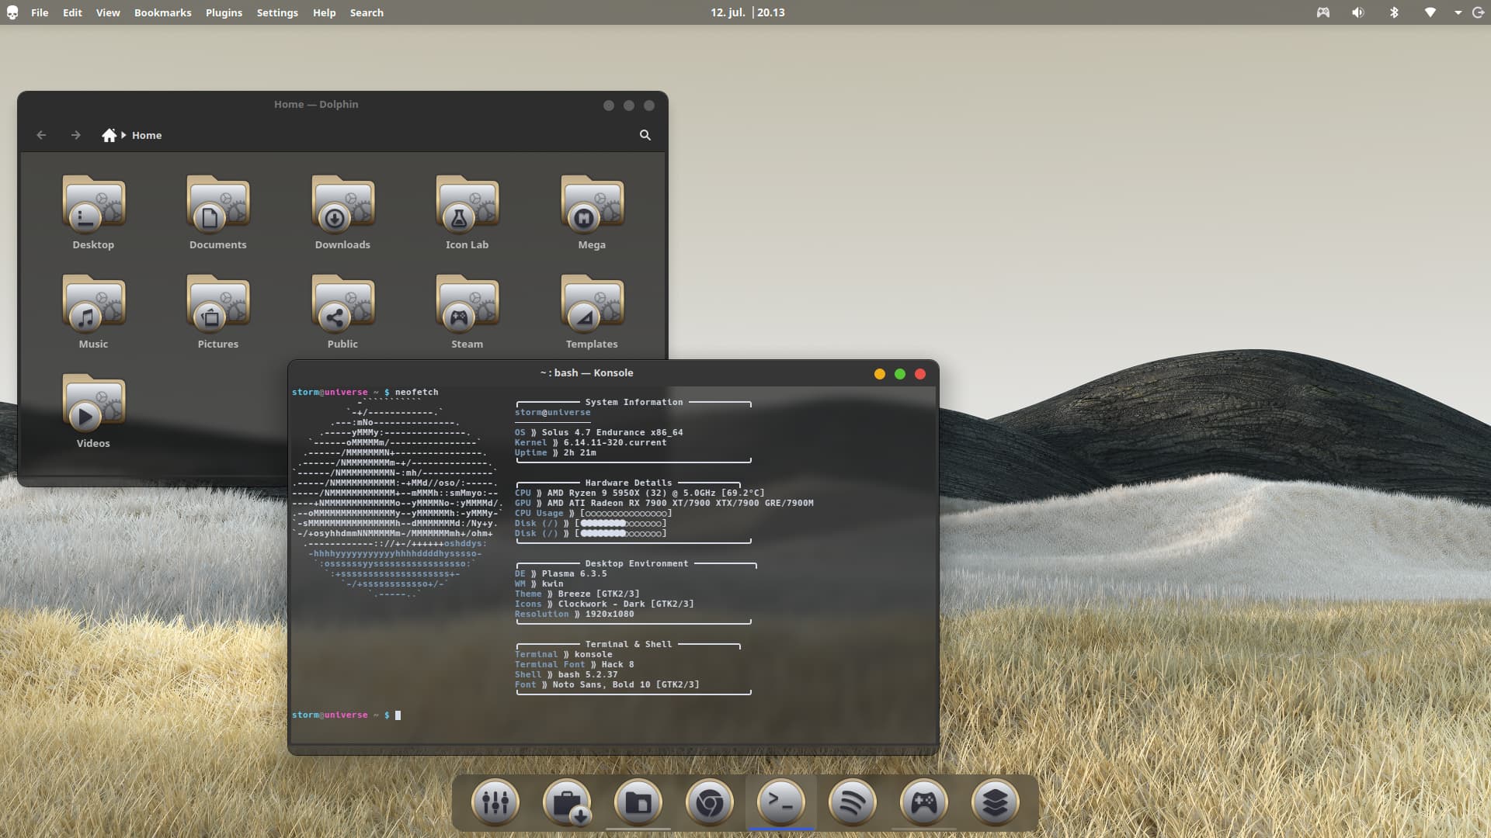Open the Settings menu in top bar
The height and width of the screenshot is (838, 1491).
277,12
